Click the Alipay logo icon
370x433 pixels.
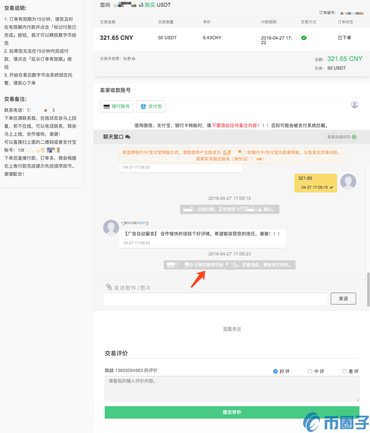coord(143,107)
